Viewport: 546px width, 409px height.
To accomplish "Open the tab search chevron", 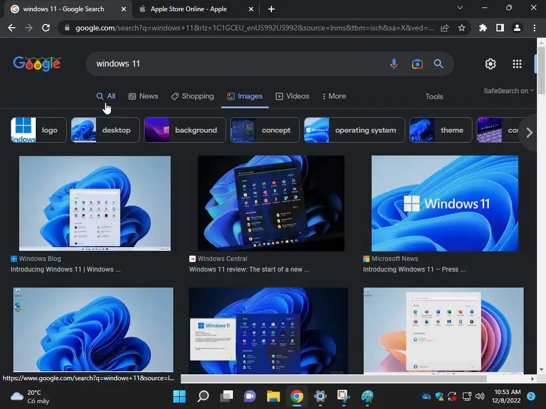I will [x=460, y=7].
